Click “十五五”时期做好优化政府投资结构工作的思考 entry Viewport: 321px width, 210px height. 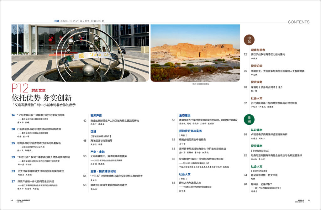[x=116, y=176]
